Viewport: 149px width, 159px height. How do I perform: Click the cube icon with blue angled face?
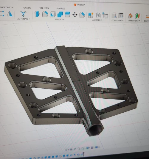tap(82, 15)
